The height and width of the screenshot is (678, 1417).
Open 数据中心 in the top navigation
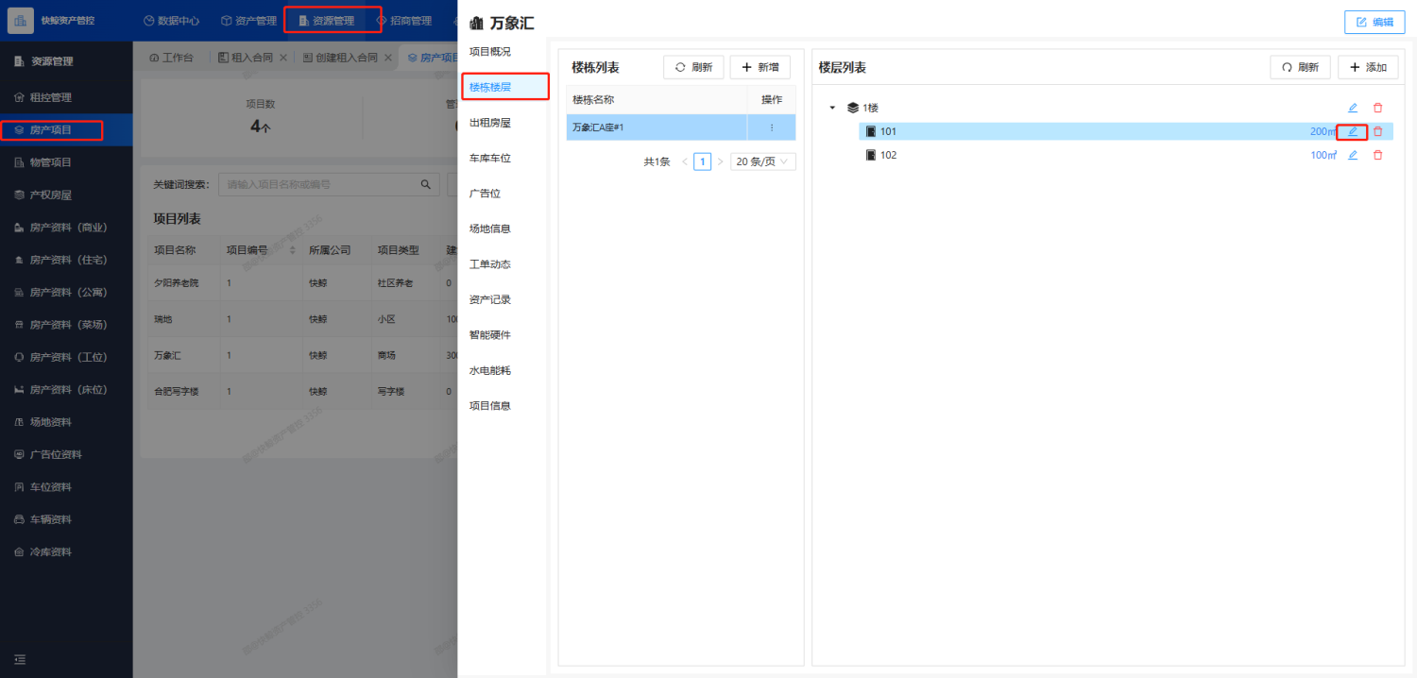tap(171, 21)
